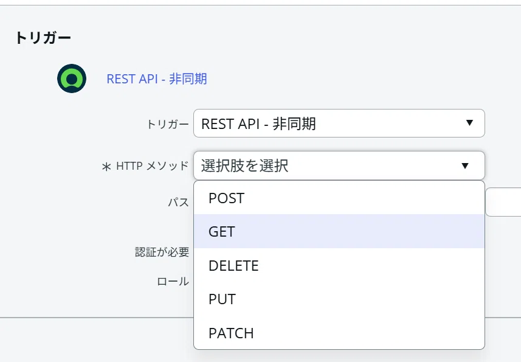The height and width of the screenshot is (362, 521).
Task: Click the arrow of the トリガー dropdown
Action: [x=469, y=123]
